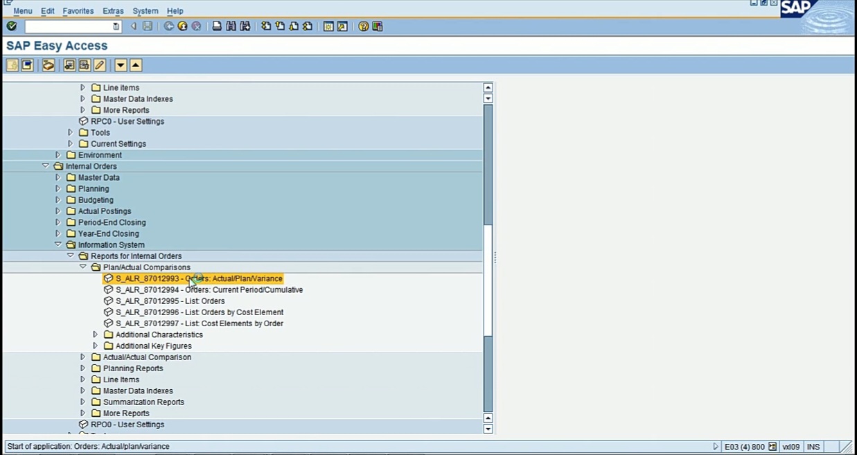Open the System menu

tap(145, 11)
